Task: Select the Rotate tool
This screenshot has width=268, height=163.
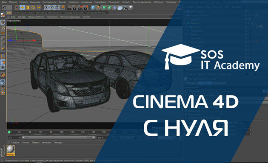Action: [33, 8]
